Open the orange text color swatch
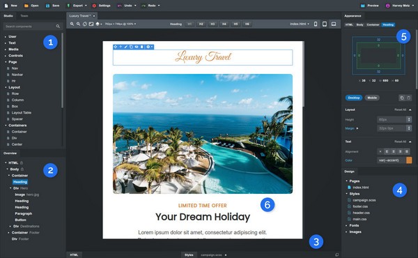This screenshot has width=418, height=258. [x=409, y=160]
